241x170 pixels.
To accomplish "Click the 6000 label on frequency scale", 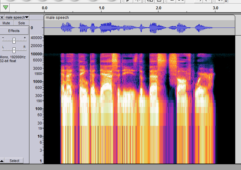I will (x=37, y=60).
